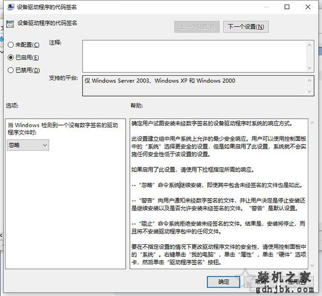Image resolution: width=322 pixels, height=296 pixels.
Task: Open the 忽略 dropdown list
Action: coord(28,145)
